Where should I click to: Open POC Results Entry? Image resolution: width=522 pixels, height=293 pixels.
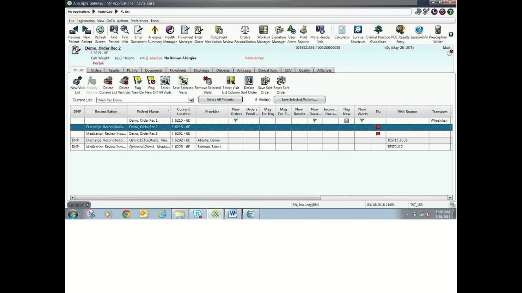400,34
